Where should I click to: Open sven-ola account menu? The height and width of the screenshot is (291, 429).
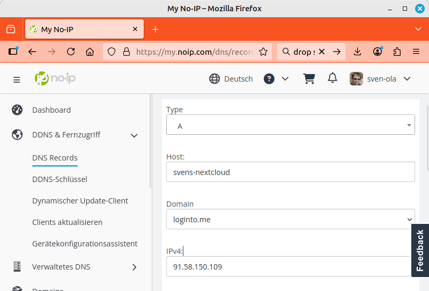coord(380,79)
